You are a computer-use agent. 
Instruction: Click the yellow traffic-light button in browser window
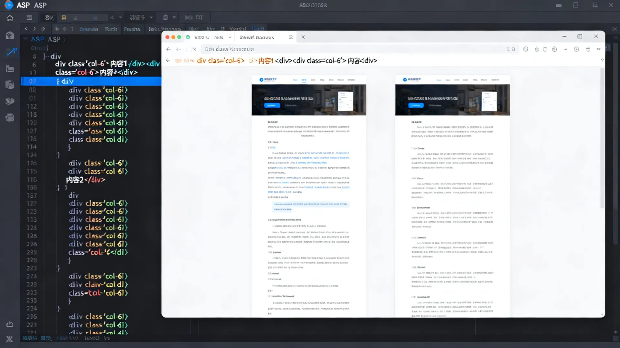(173, 37)
